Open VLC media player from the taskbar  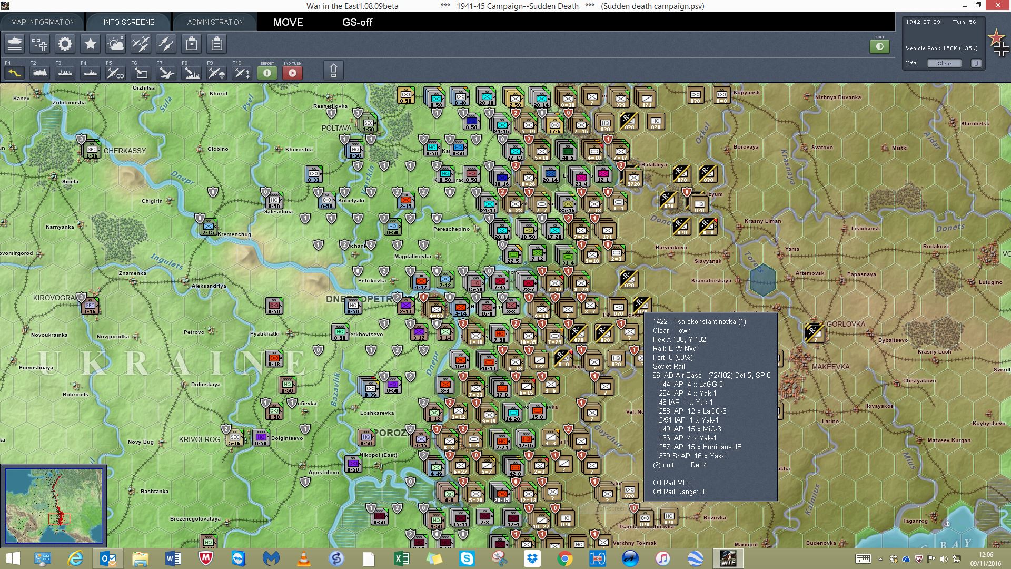[x=303, y=558]
